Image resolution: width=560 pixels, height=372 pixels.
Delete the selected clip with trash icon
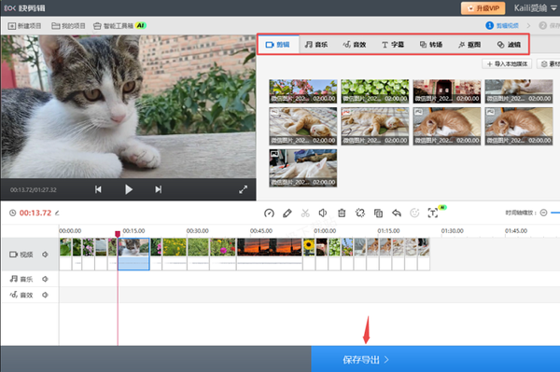coord(342,213)
